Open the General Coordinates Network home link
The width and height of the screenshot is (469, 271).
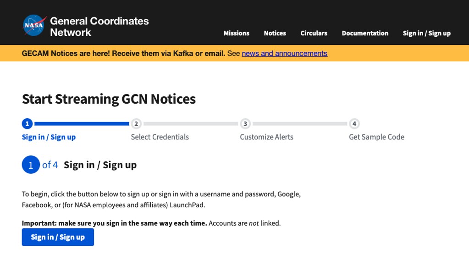coord(99,27)
